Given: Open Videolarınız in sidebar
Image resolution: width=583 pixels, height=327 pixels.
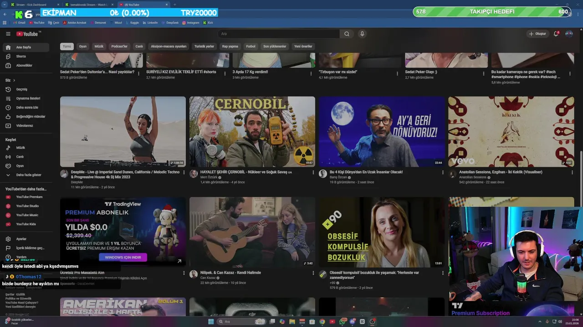Looking at the screenshot, I should pyautogui.click(x=26, y=125).
